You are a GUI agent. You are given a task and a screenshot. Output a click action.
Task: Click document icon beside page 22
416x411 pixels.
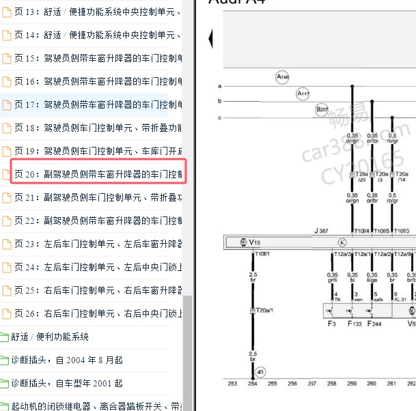7,221
